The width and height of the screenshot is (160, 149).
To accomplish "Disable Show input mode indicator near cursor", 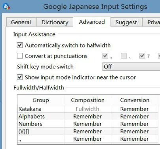I will pos(20,77).
